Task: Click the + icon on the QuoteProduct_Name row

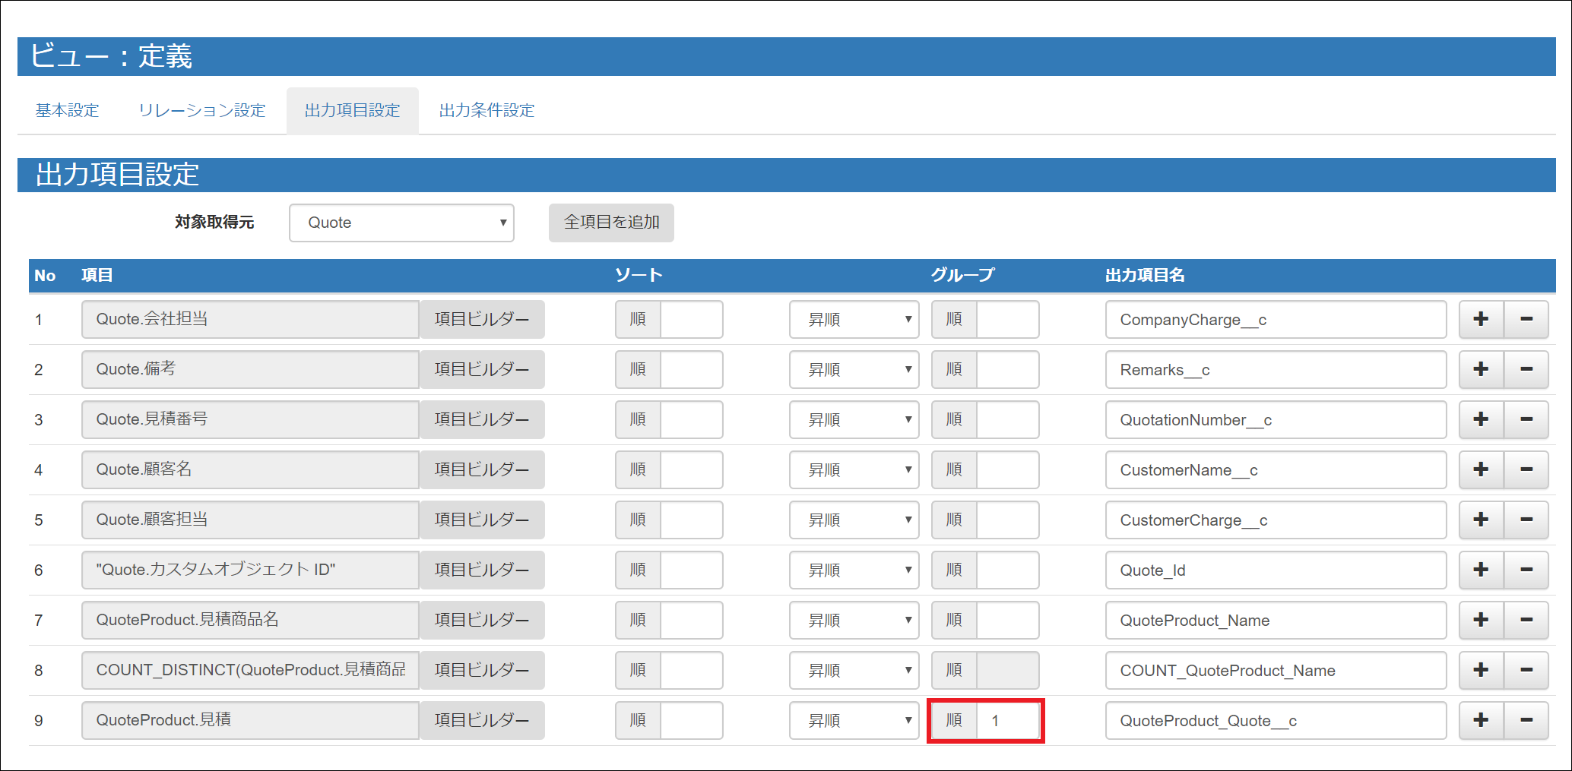Action: (1481, 620)
